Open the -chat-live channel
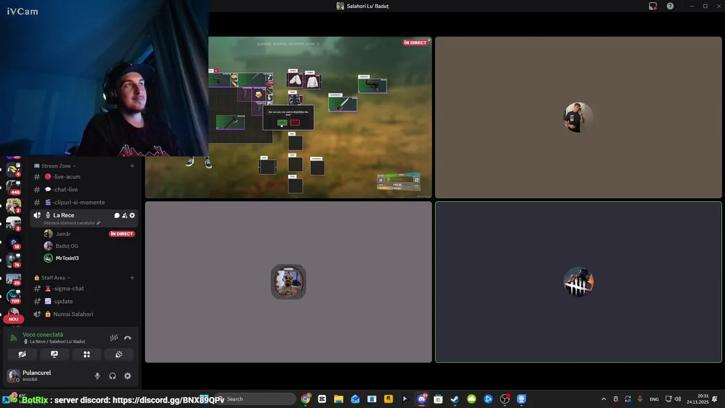The width and height of the screenshot is (725, 408). (84, 189)
